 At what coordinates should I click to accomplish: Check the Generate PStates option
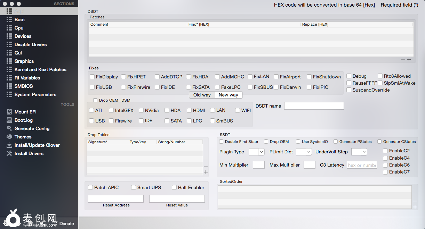(336, 142)
